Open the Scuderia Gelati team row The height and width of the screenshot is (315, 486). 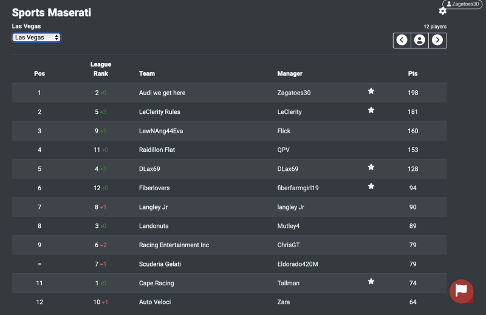160,264
